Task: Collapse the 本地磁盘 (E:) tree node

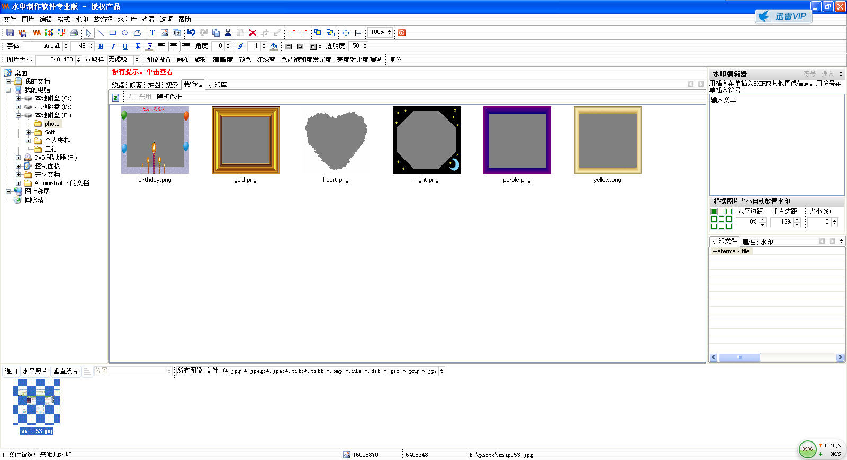Action: [18, 115]
